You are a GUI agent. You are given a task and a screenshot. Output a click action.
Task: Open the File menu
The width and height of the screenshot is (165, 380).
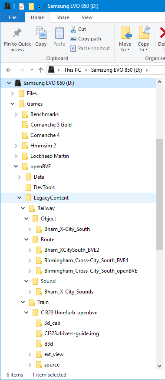point(13,17)
